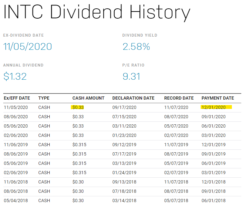
Task: Click declaration date 03/11/2020
Action: coord(124,126)
